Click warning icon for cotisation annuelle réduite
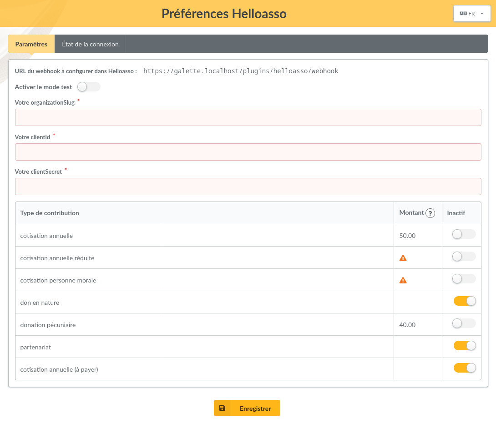This screenshot has width=496, height=429. 403,258
